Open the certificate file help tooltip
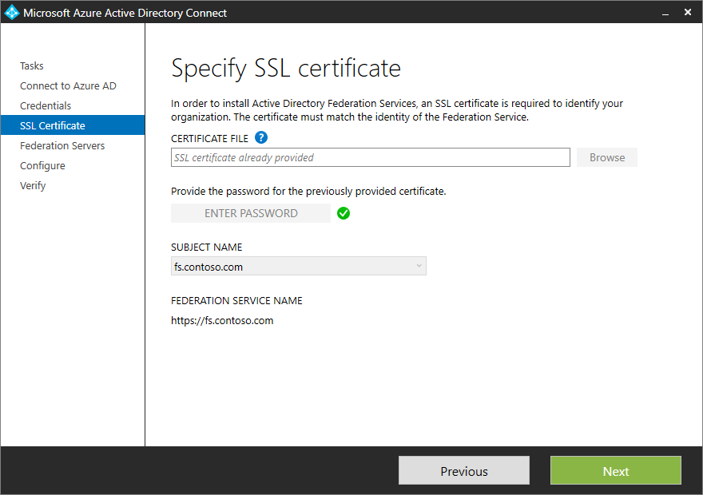Image resolution: width=703 pixels, height=495 pixels. (260, 137)
